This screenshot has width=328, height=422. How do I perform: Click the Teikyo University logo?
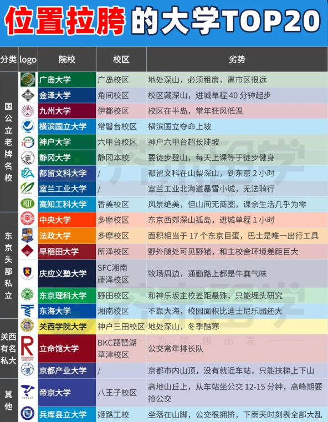tap(28, 392)
